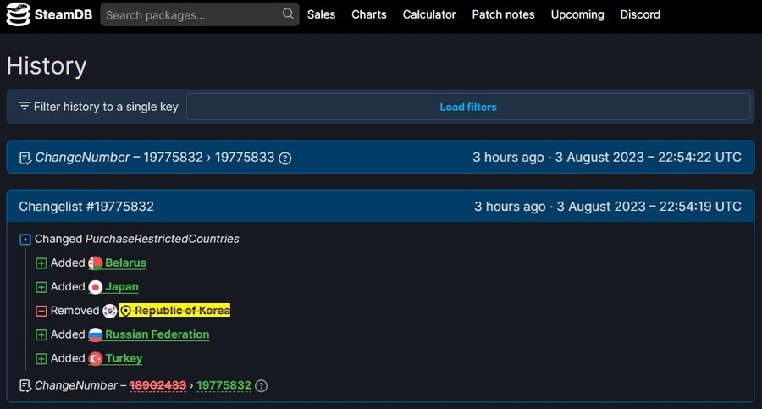Image resolution: width=762 pixels, height=409 pixels.
Task: Open the Russian Federation country link
Action: [157, 334]
